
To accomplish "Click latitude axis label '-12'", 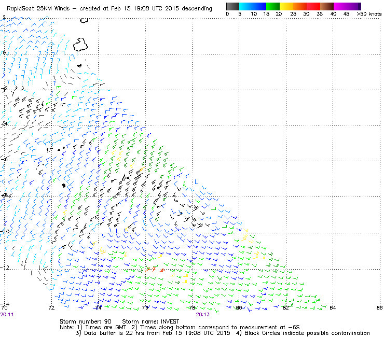I will click(x=5, y=268).
